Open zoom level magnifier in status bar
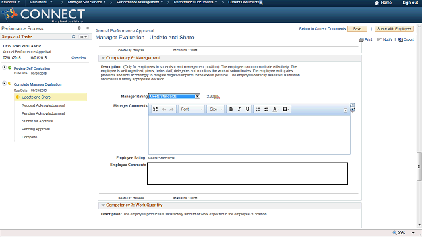The width and height of the screenshot is (422, 237). [394, 232]
